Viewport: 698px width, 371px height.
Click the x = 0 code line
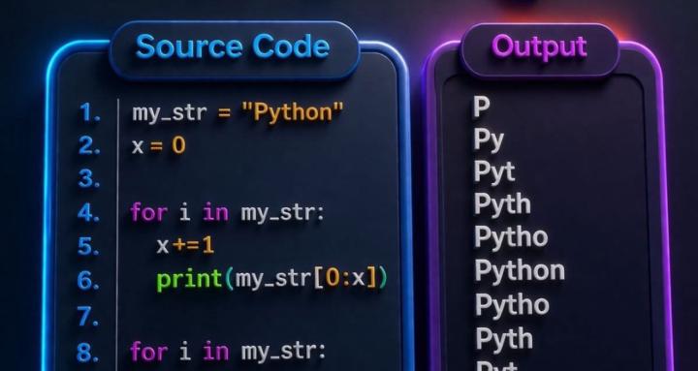point(158,145)
